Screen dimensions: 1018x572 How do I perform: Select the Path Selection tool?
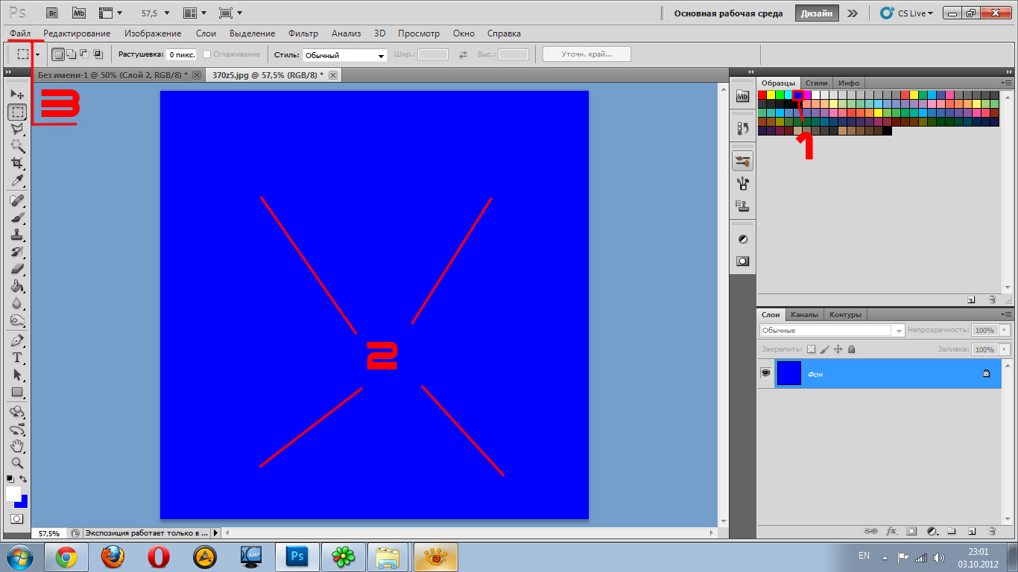(17, 375)
